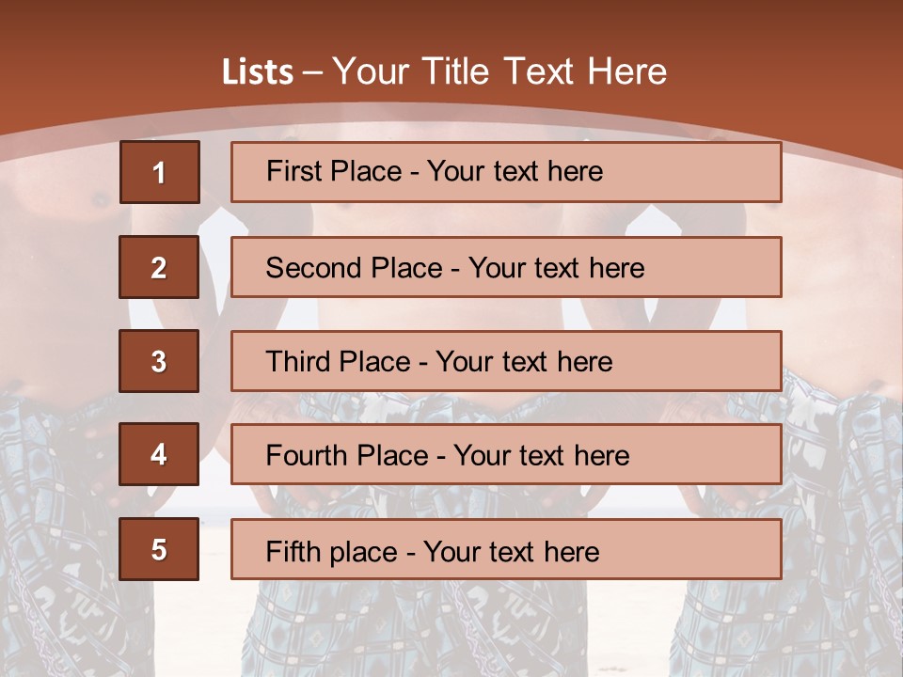Click the number 5 box
903x677 pixels.
point(159,549)
